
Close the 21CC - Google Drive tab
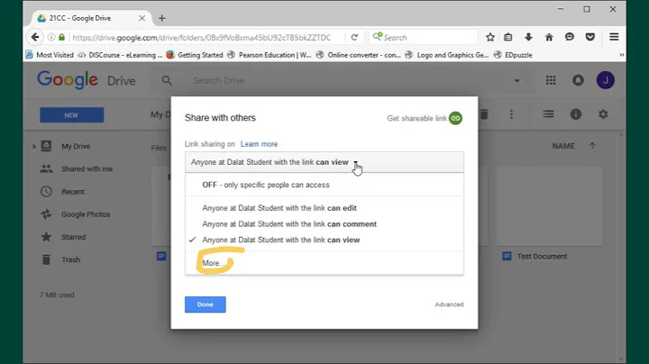pos(142,18)
